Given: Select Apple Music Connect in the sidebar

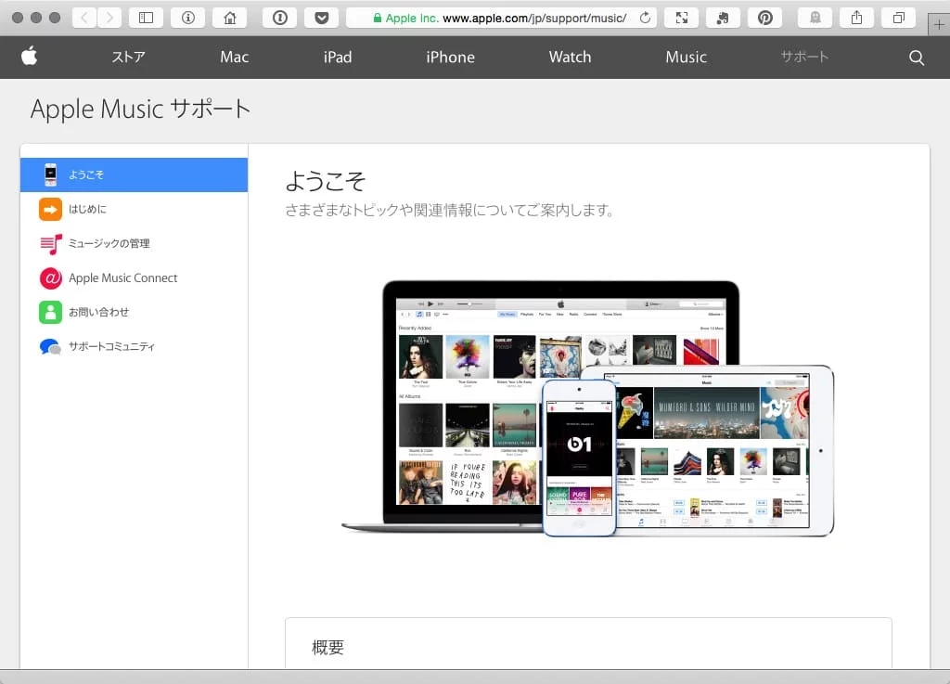Looking at the screenshot, I should click(x=134, y=278).
